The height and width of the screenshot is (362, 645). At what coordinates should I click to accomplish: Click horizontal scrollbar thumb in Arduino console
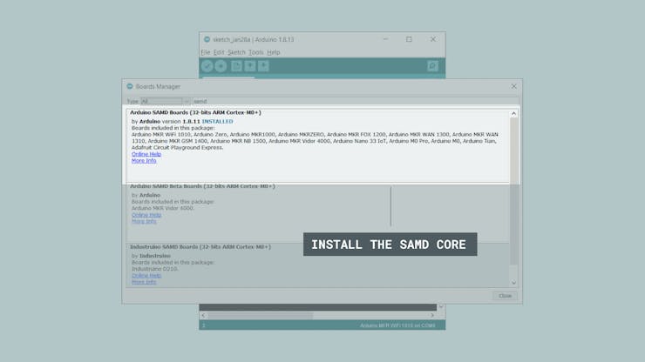coord(261,315)
